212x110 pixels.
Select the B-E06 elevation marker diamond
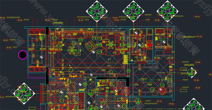pos(167,11)
